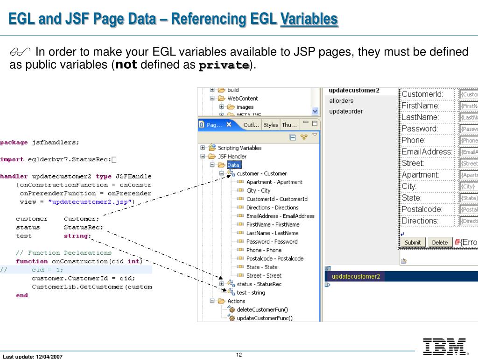Expand the images folder node

pyautogui.click(x=222, y=107)
